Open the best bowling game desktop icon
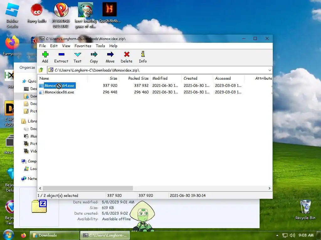Image resolution: width=321 pixels, height=240 pixels. click(x=86, y=15)
